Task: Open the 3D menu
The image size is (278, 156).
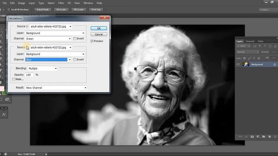Action: coord(69,3)
